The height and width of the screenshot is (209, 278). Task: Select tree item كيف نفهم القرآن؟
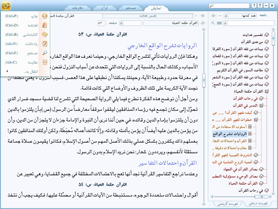[232, 113]
